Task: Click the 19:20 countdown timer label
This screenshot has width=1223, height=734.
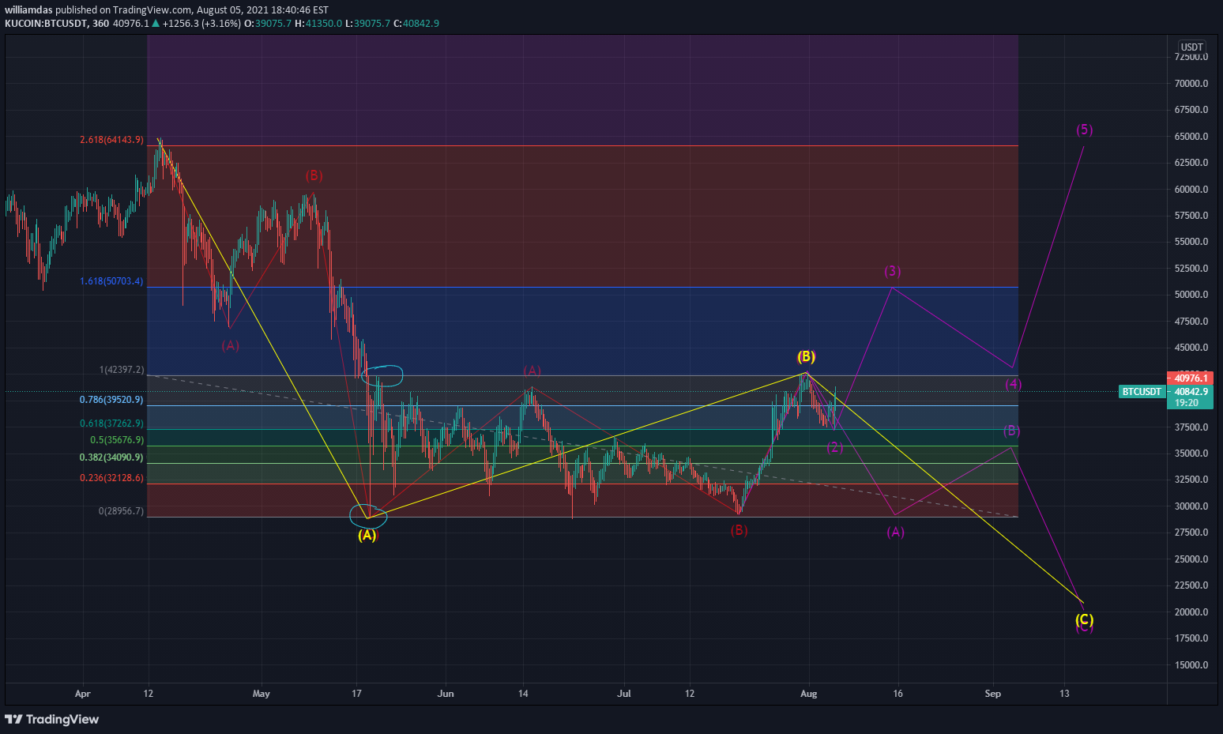Action: point(1186,403)
